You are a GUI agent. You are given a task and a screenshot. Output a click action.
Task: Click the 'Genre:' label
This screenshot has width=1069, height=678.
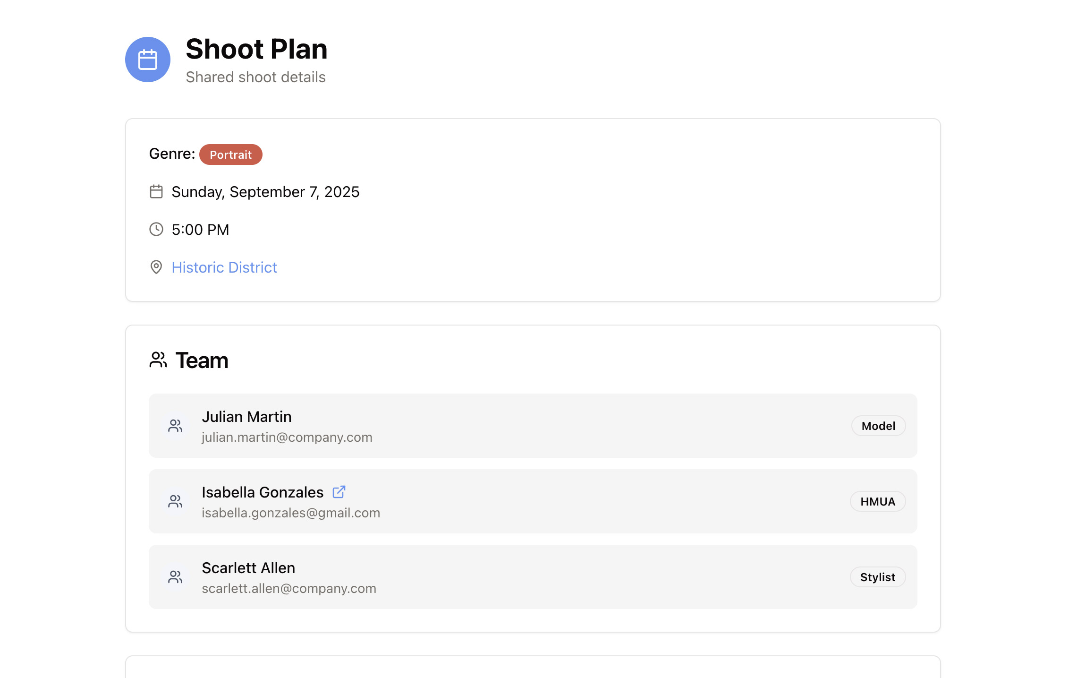pos(172,154)
